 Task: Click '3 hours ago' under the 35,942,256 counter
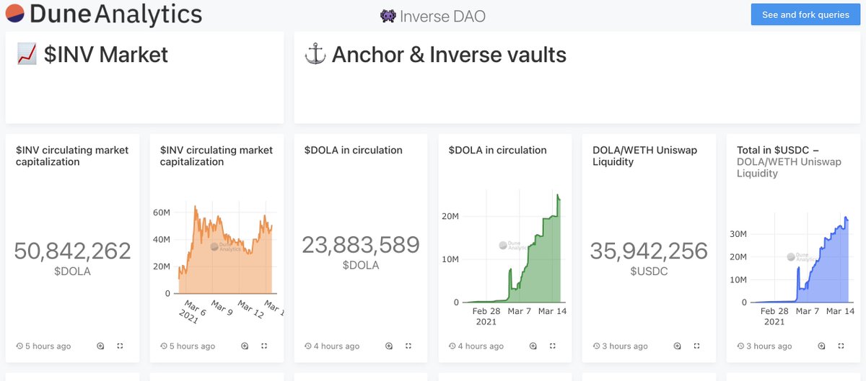point(621,346)
